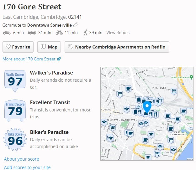196x170 pixels.
Task: Click the Downtown Somerville commute destination
Action: [x=49, y=25]
